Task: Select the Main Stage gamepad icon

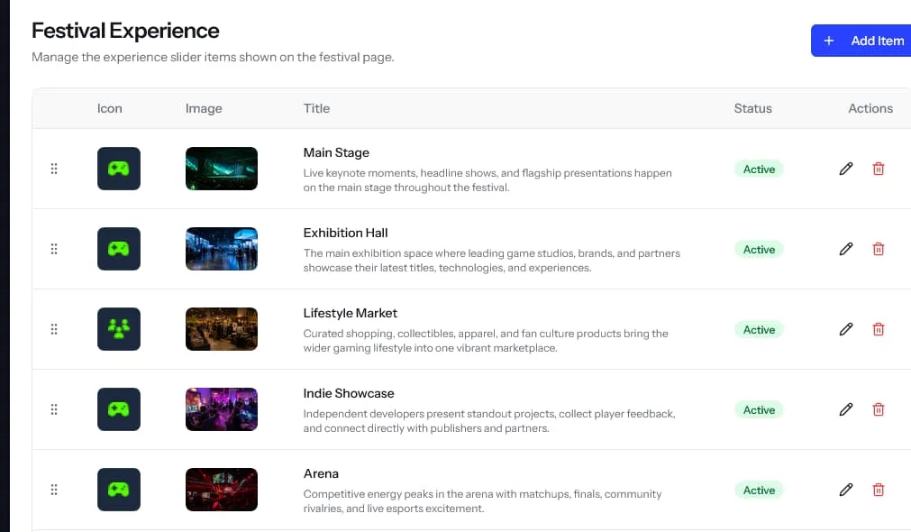Action: pyautogui.click(x=119, y=169)
